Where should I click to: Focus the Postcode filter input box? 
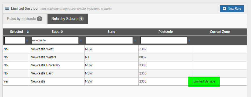click(x=164, y=40)
